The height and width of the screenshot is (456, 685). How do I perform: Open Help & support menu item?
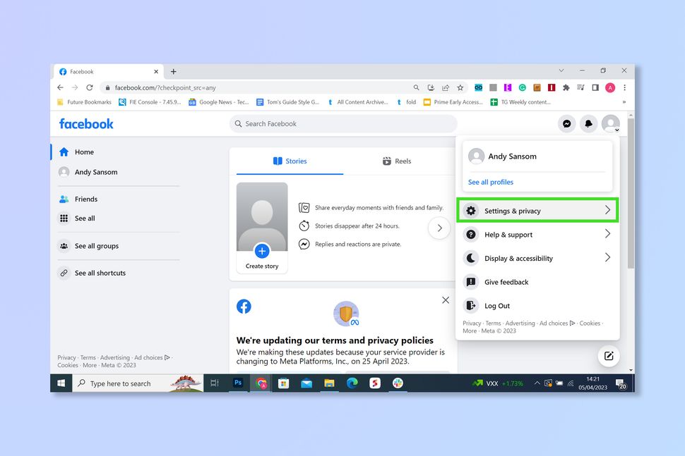point(537,235)
